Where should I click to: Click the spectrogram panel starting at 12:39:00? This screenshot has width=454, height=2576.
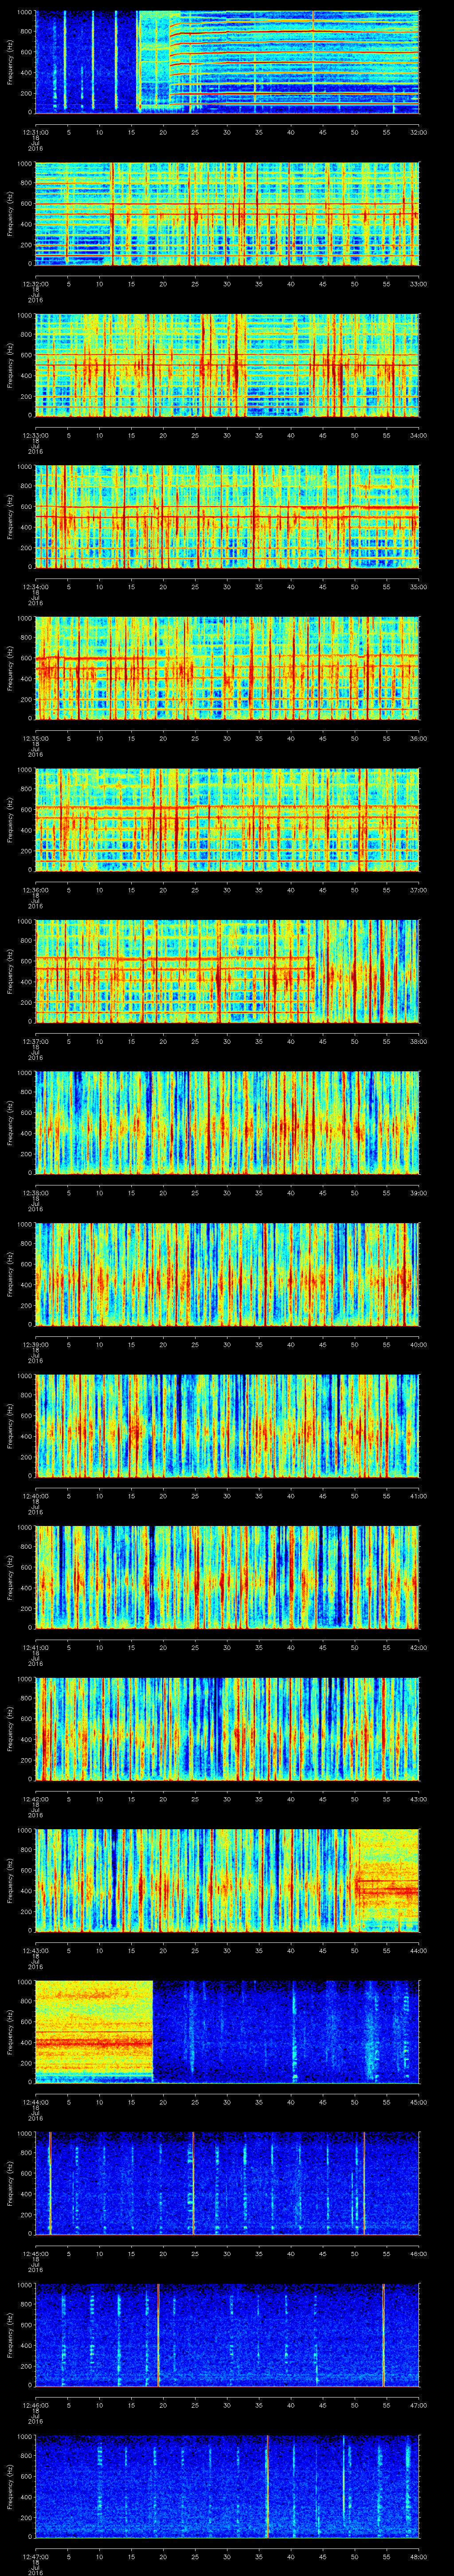[x=227, y=1273]
